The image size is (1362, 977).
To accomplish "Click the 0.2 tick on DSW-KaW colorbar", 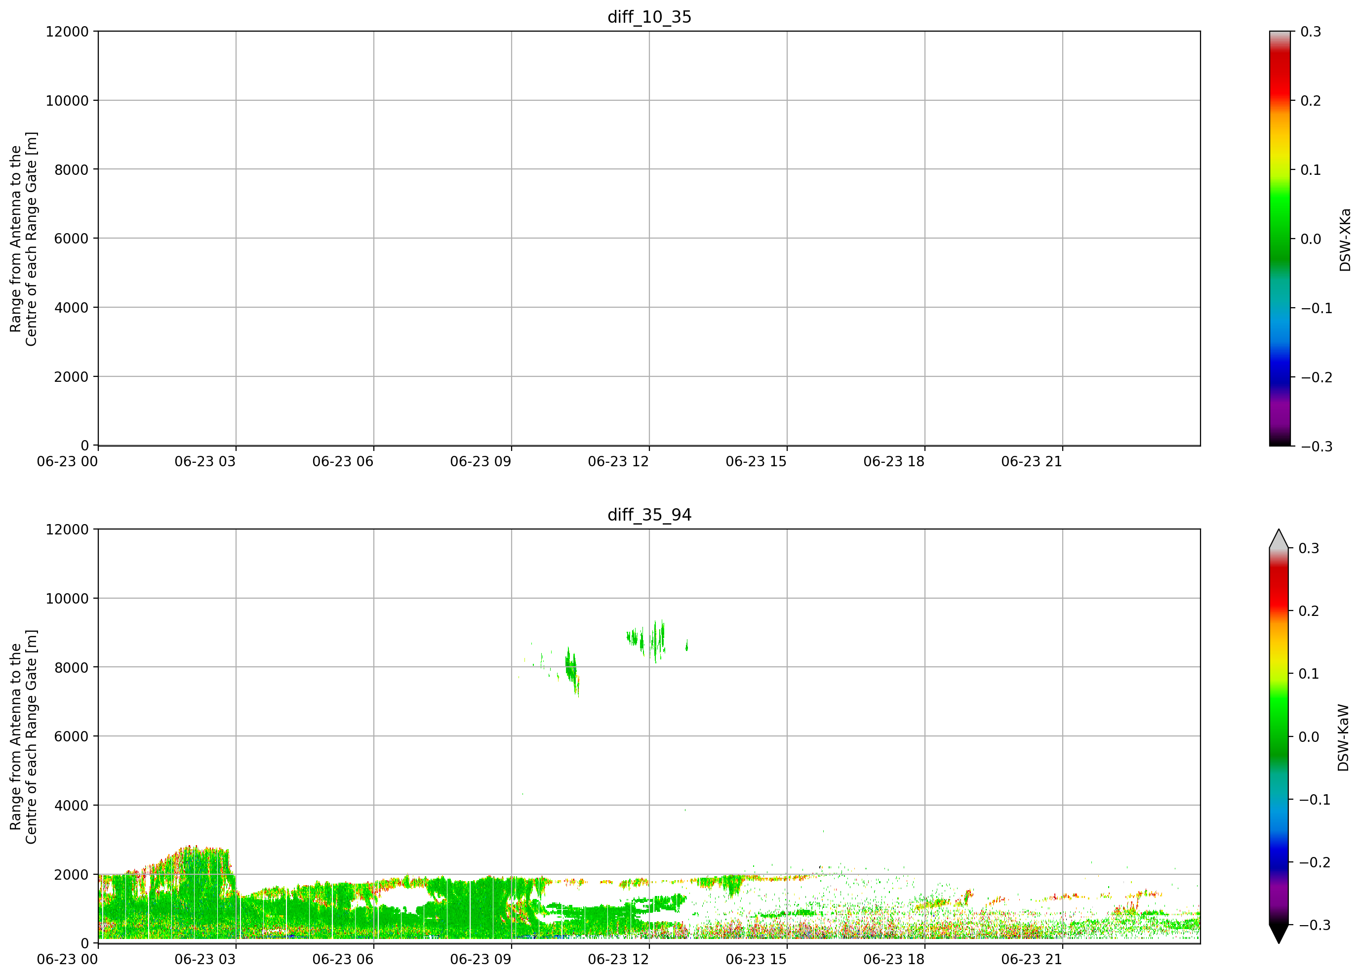I will pos(1309,611).
